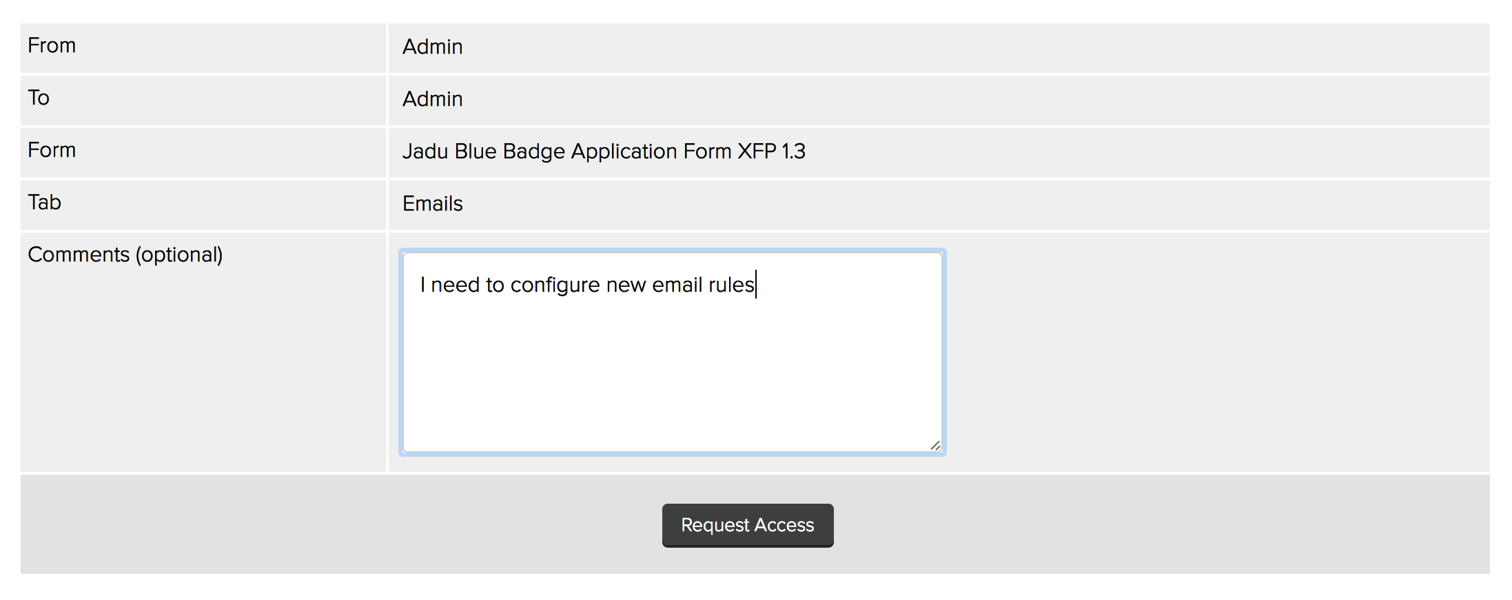Select the Admin value in From row

[432, 47]
